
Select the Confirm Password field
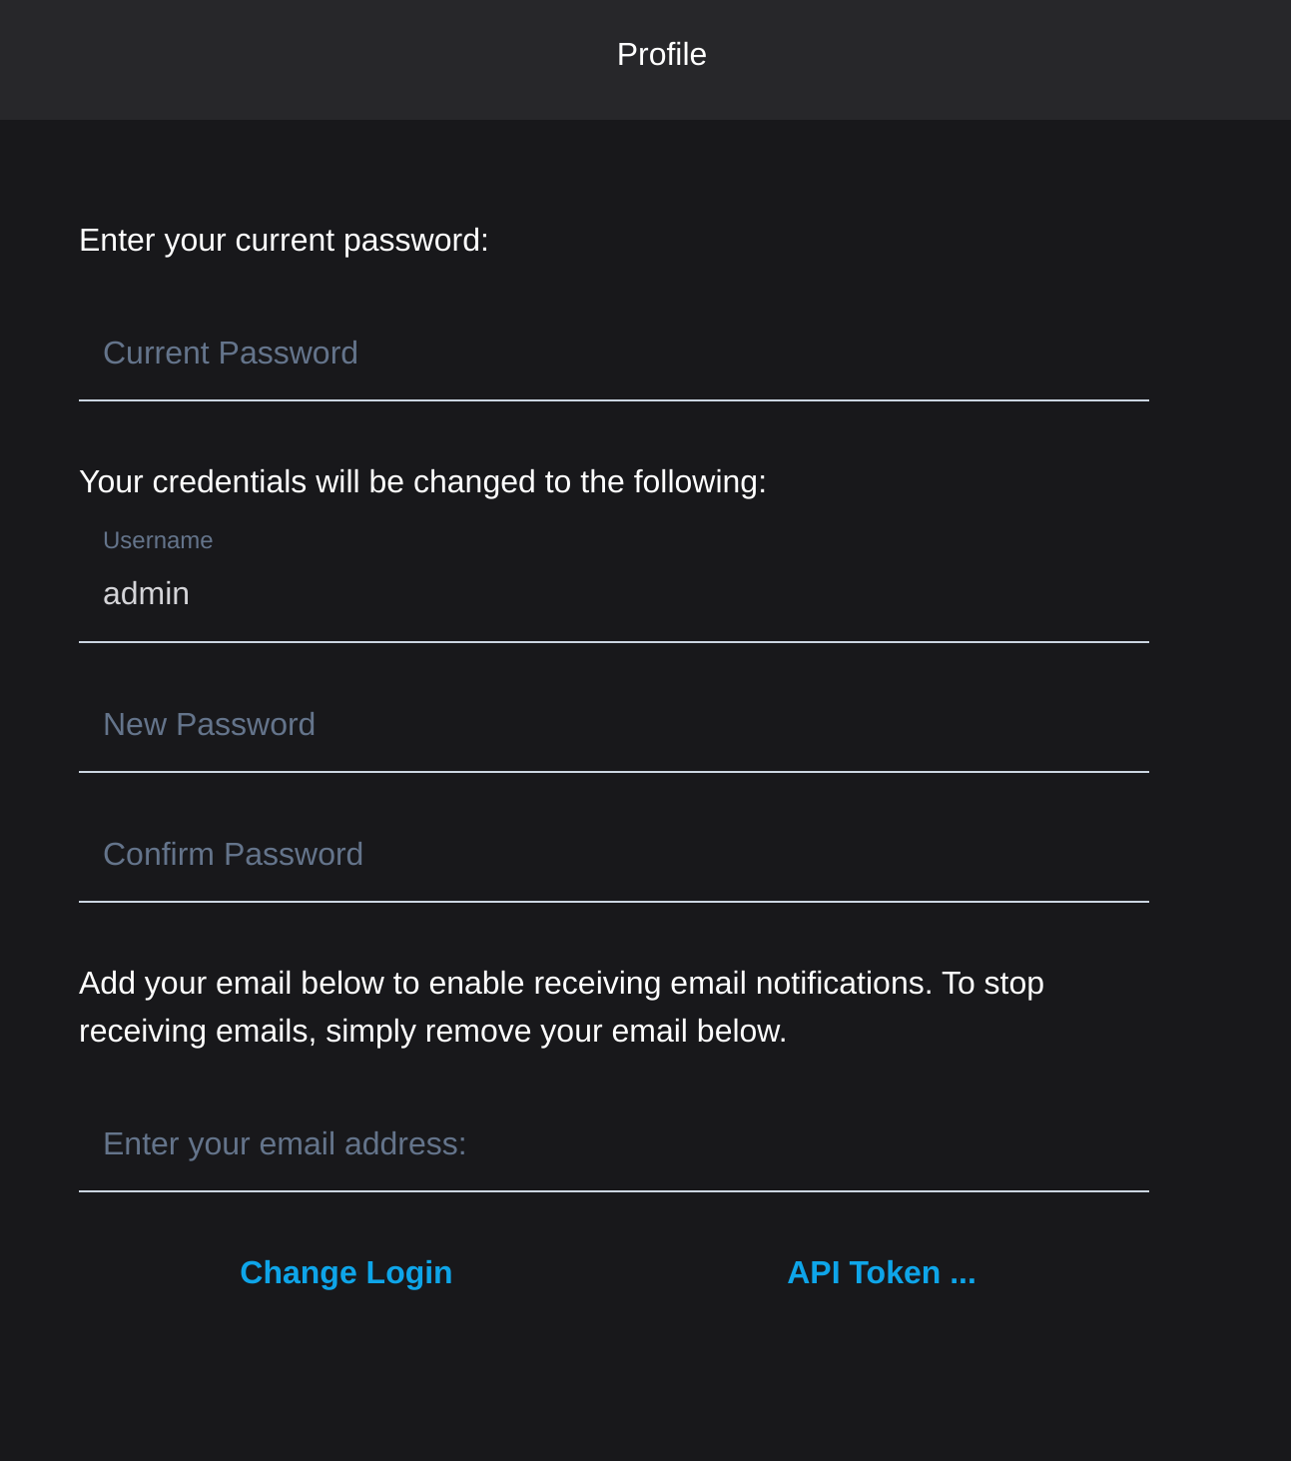tap(613, 855)
